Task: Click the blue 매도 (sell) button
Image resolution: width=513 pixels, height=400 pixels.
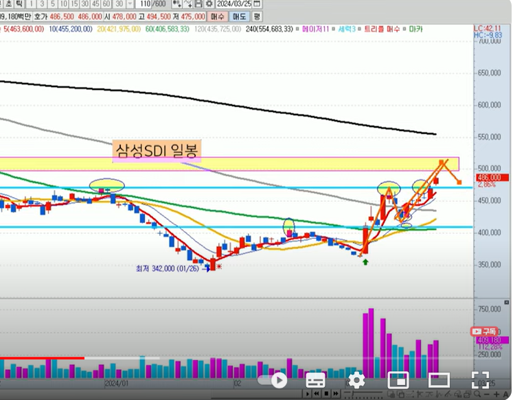Action: pyautogui.click(x=239, y=16)
